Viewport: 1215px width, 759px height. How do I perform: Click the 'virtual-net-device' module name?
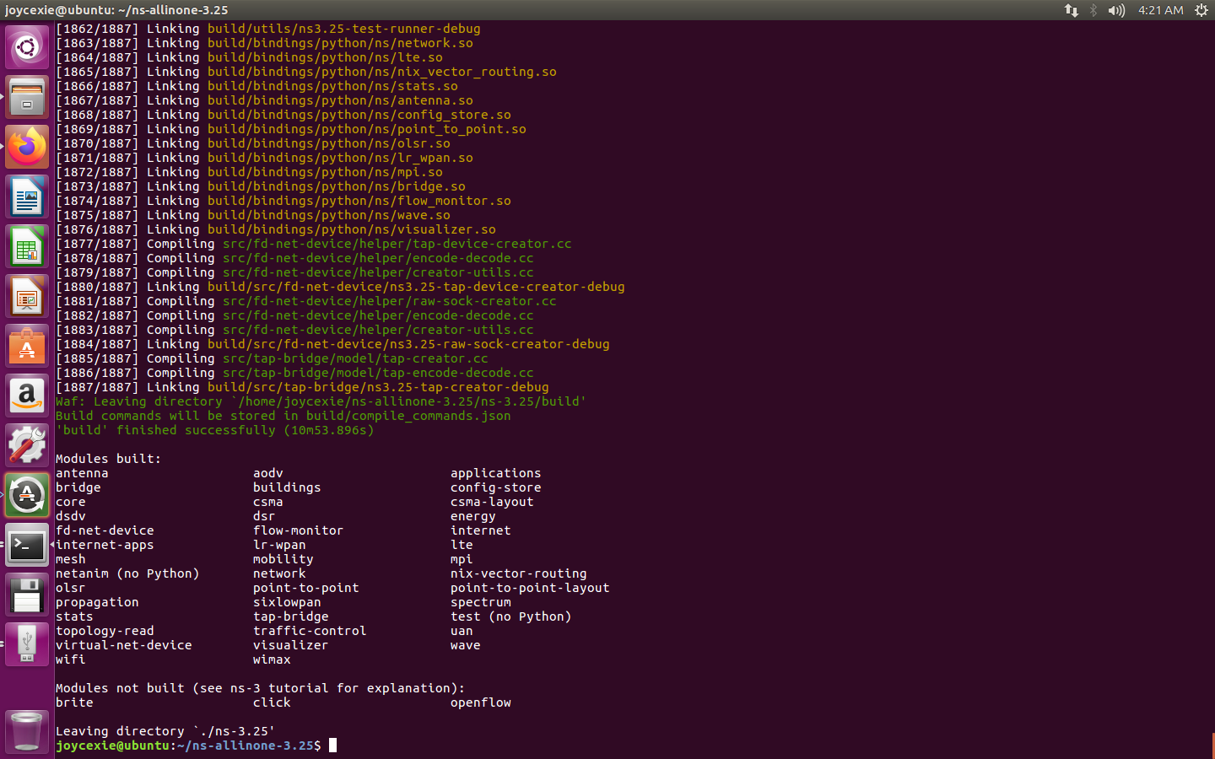124,645
